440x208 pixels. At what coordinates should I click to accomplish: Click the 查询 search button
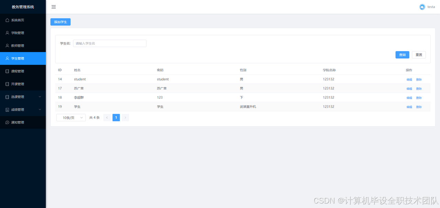pos(402,55)
